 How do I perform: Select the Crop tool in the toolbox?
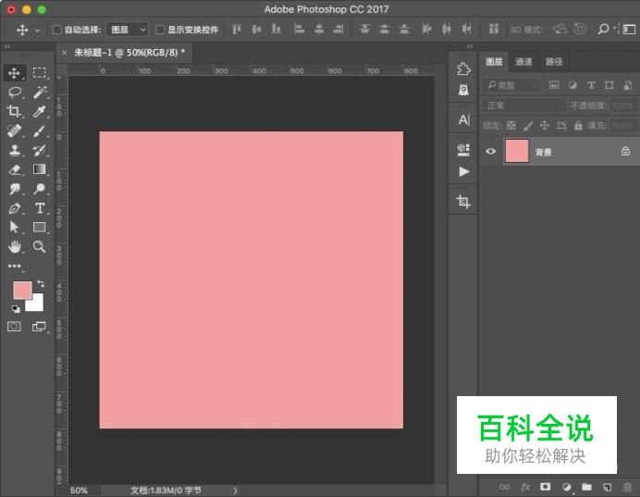pyautogui.click(x=15, y=112)
